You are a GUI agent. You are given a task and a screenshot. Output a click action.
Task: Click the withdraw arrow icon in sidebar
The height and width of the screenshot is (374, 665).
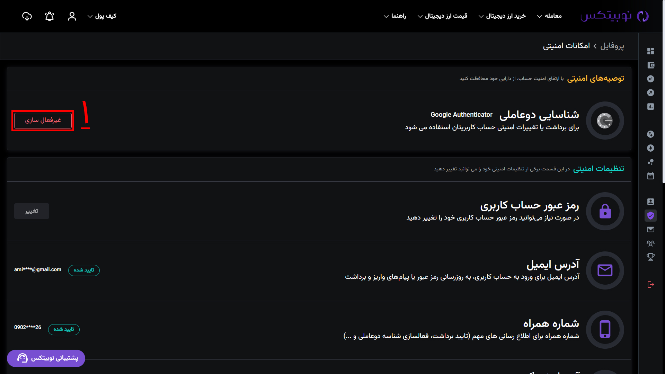pyautogui.click(x=650, y=93)
